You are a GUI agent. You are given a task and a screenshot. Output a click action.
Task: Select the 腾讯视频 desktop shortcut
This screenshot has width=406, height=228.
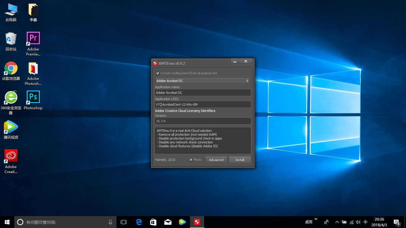pyautogui.click(x=11, y=130)
